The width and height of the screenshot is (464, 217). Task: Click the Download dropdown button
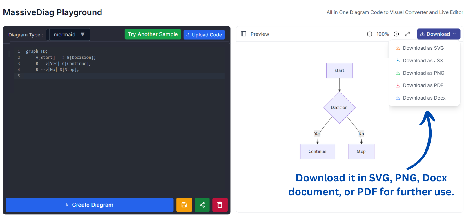click(438, 34)
